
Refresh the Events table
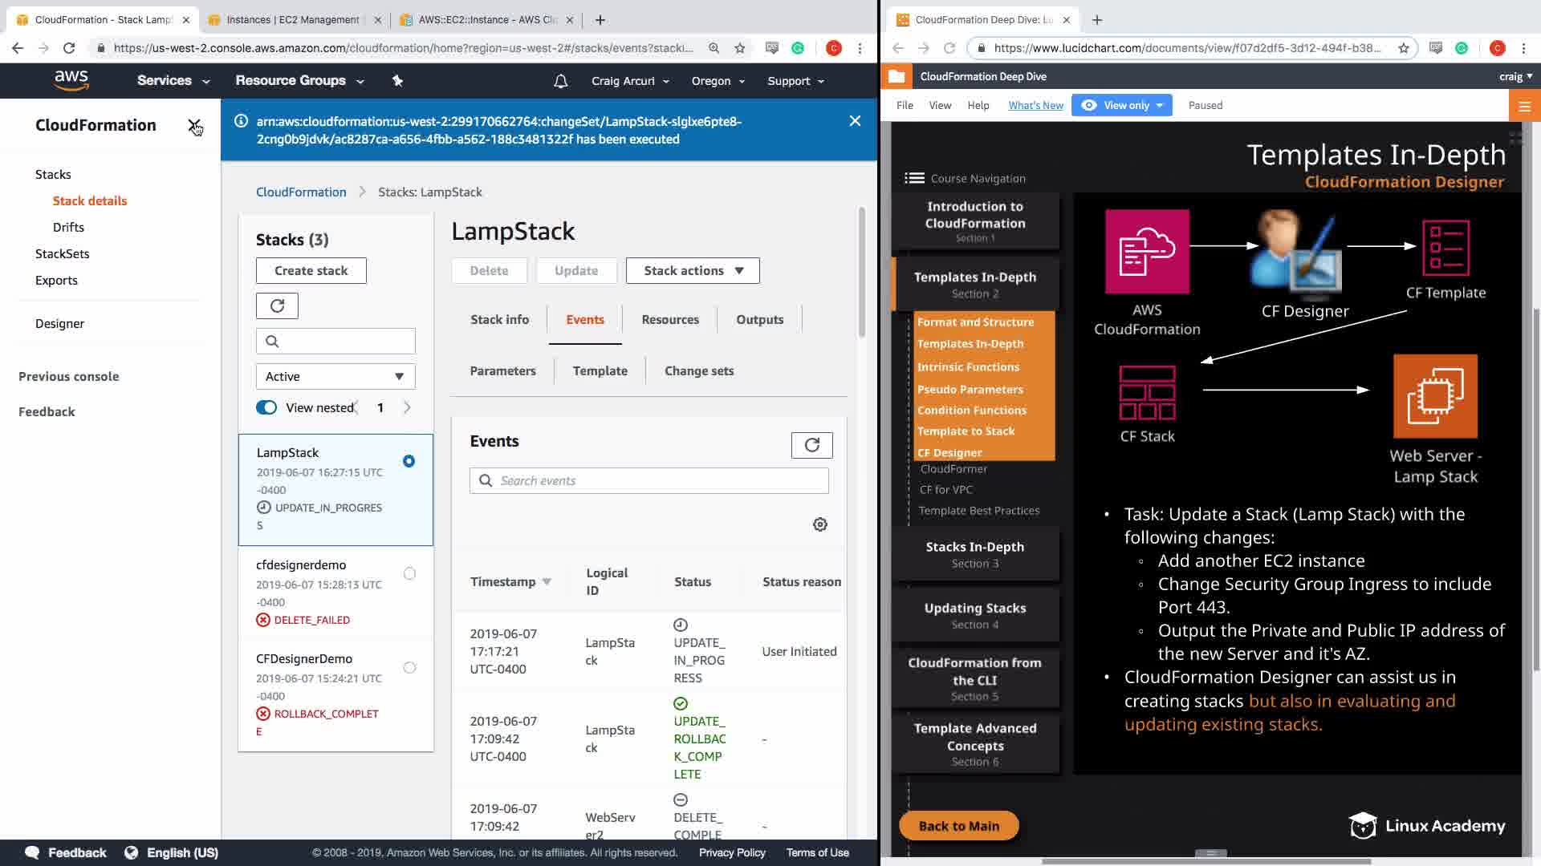click(811, 445)
